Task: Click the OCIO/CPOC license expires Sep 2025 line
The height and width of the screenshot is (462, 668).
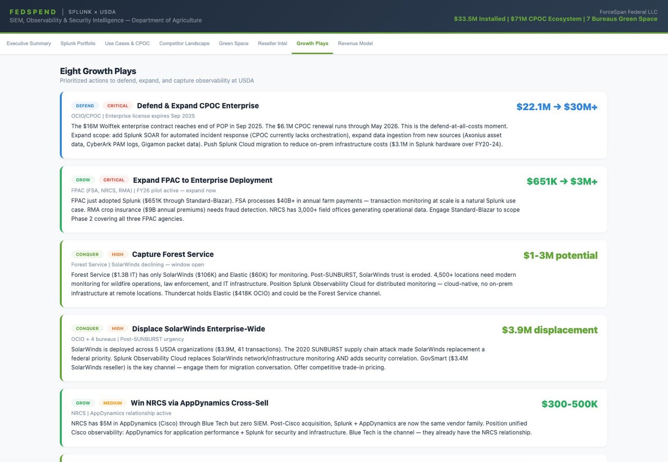Action: click(133, 116)
